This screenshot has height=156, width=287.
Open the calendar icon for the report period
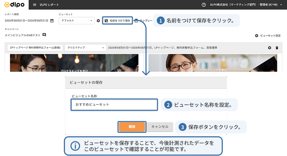(x=52, y=21)
